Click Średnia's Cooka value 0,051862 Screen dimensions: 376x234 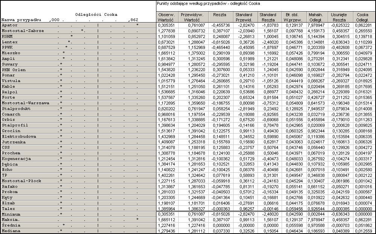tap(364, 225)
